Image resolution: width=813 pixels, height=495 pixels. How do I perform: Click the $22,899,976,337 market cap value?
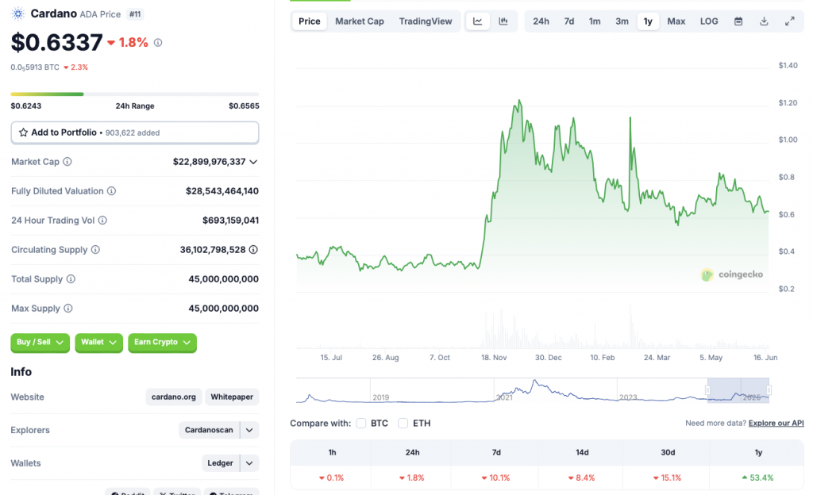pos(209,162)
